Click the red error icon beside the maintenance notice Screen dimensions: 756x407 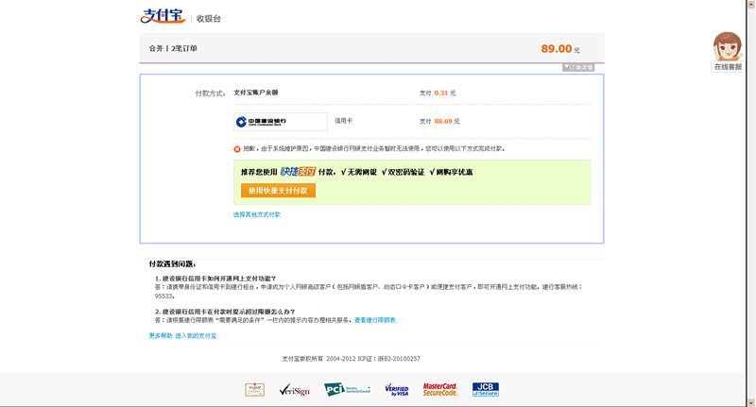(x=237, y=149)
